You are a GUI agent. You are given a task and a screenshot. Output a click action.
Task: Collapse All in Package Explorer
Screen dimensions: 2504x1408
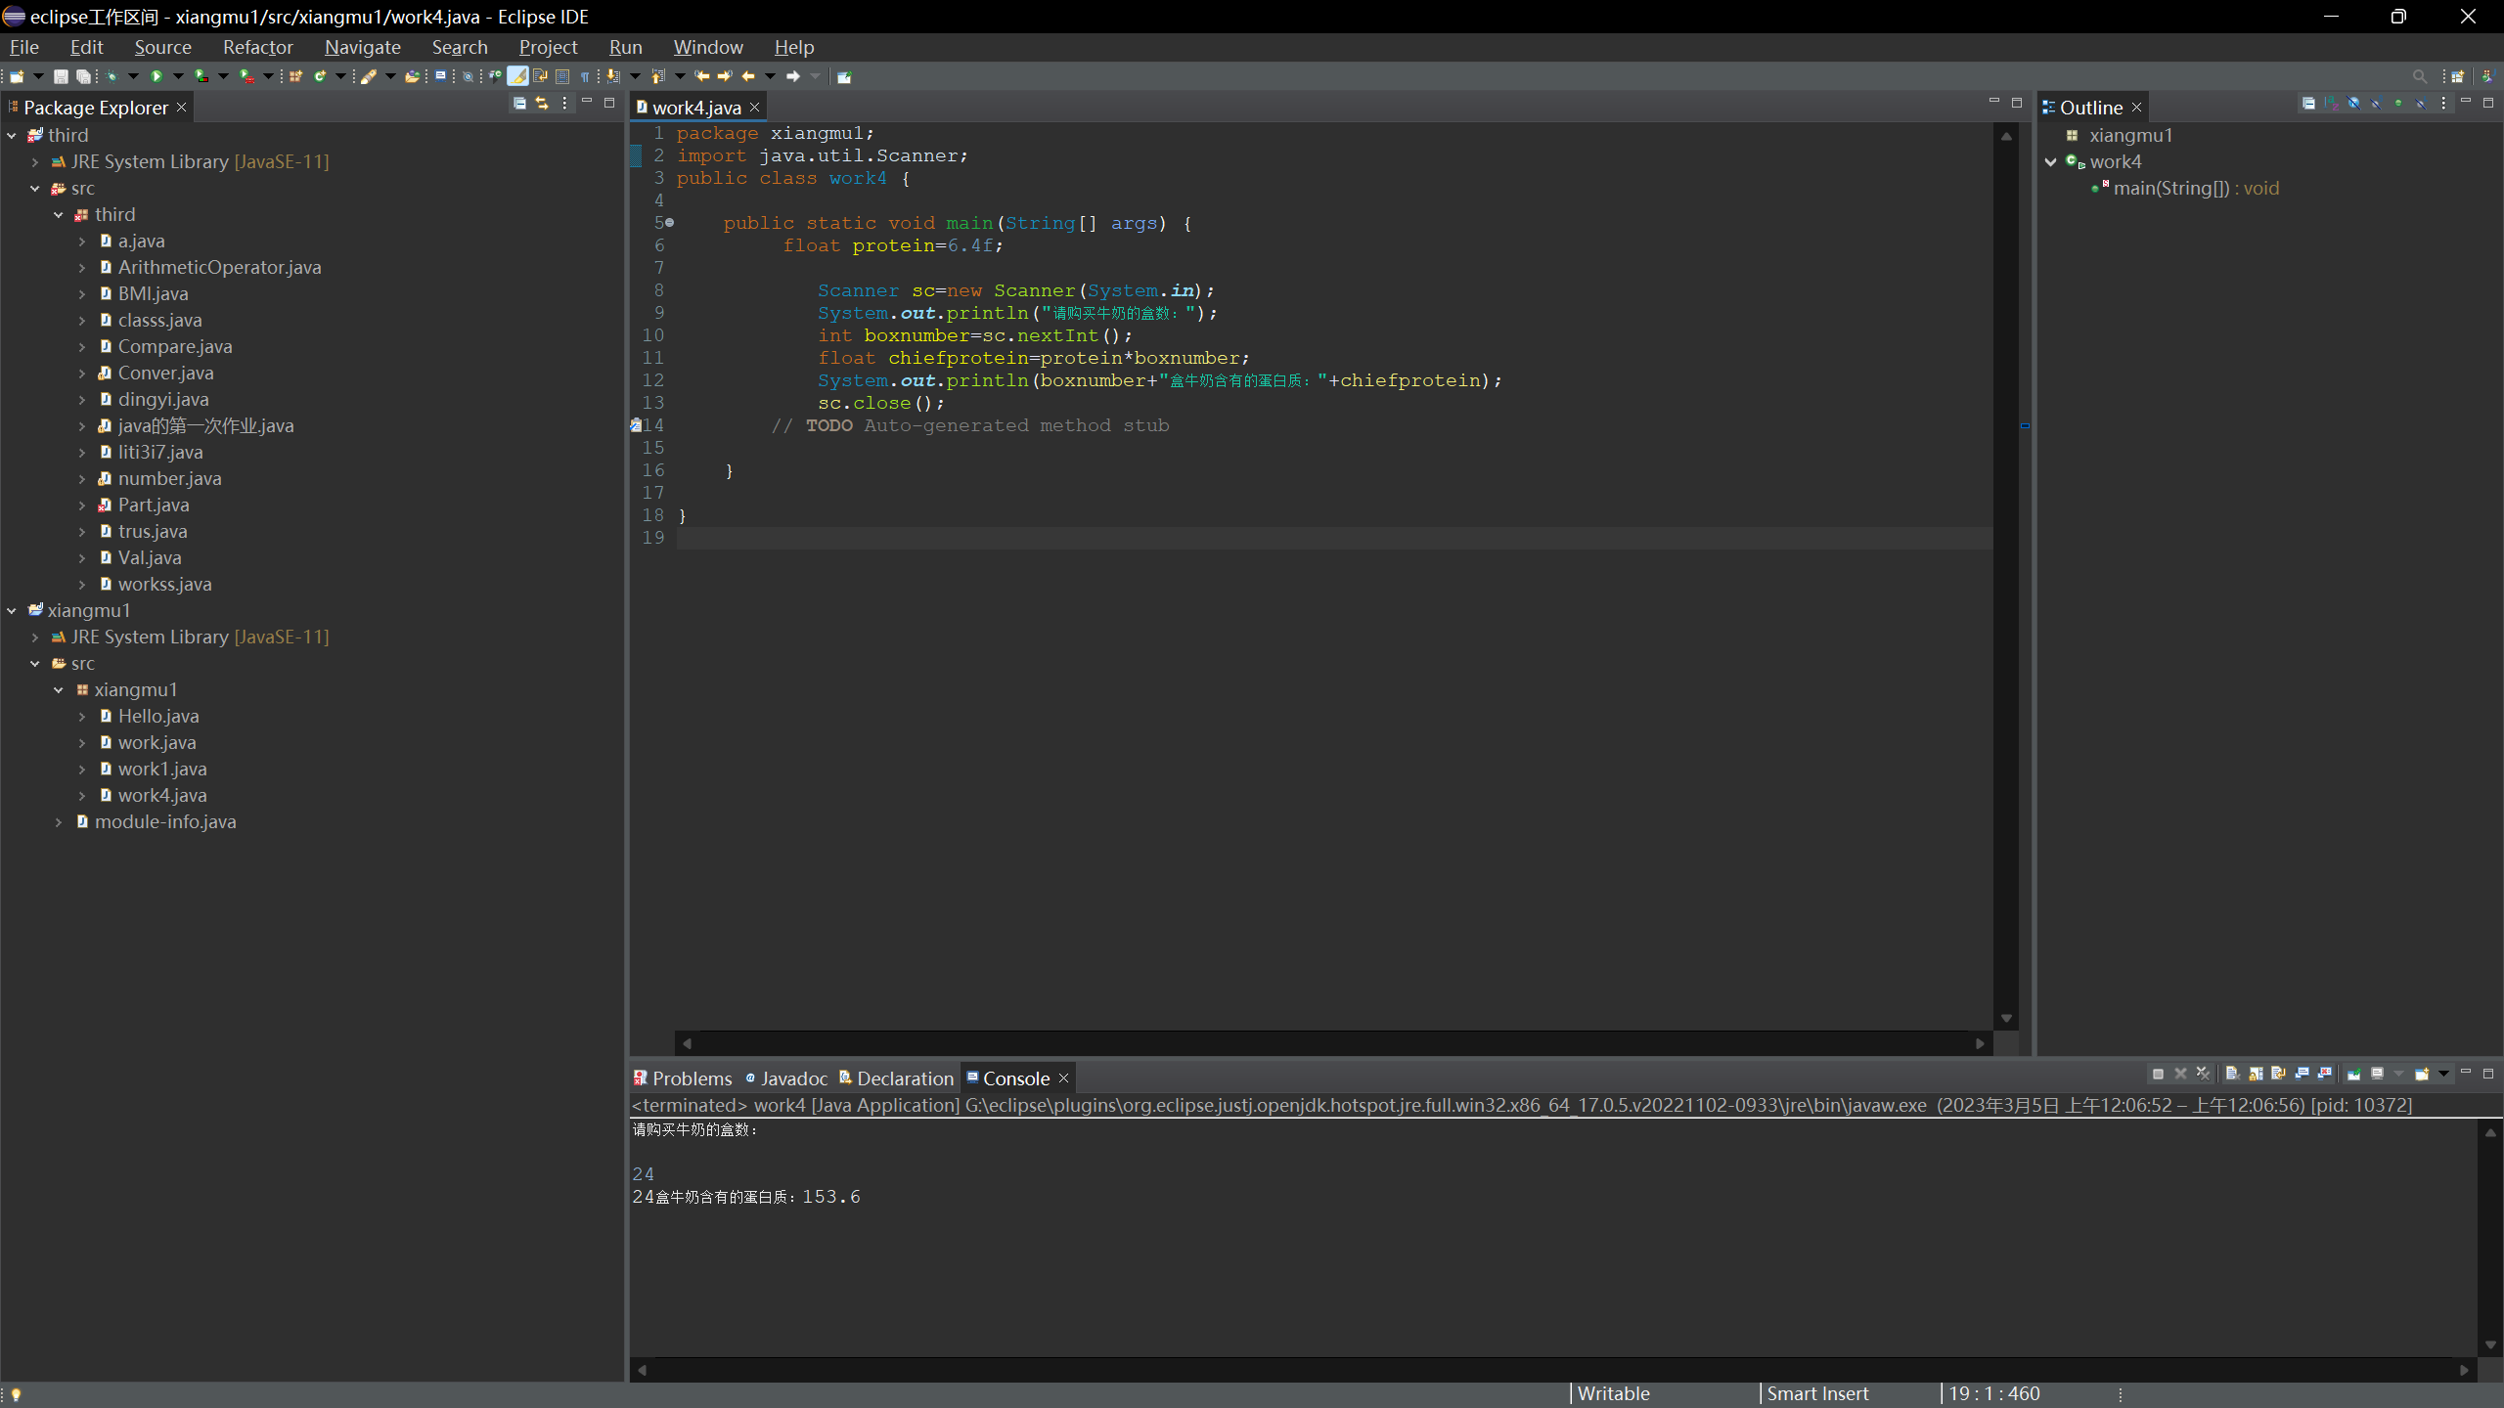coord(519,104)
